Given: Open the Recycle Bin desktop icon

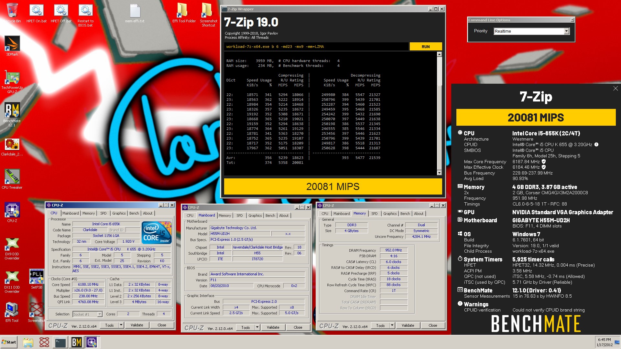Looking at the screenshot, I should (12, 13).
